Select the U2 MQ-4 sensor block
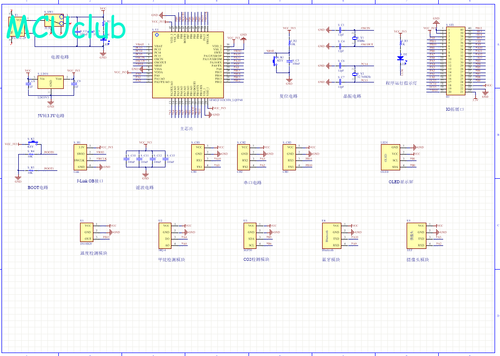The height and width of the screenshot is (356, 500). point(165,236)
